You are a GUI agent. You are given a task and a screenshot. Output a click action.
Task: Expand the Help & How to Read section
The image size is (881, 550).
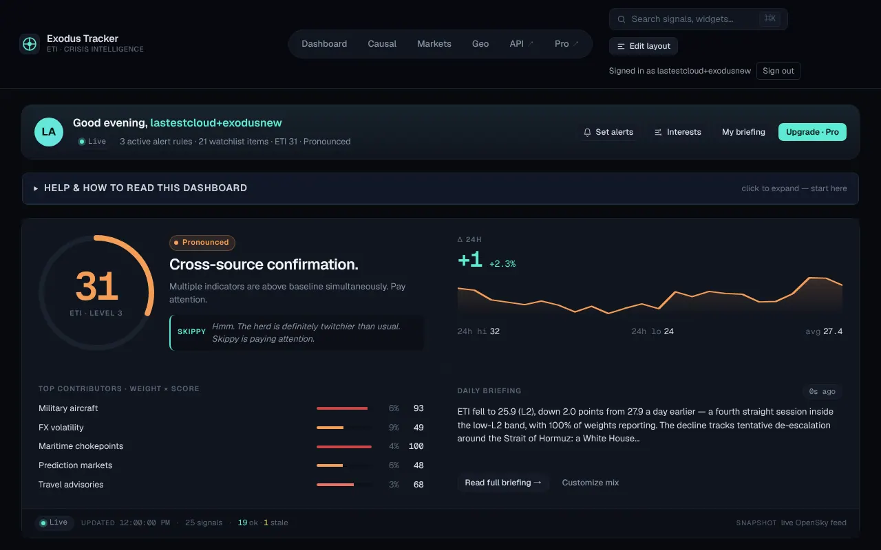coord(440,188)
